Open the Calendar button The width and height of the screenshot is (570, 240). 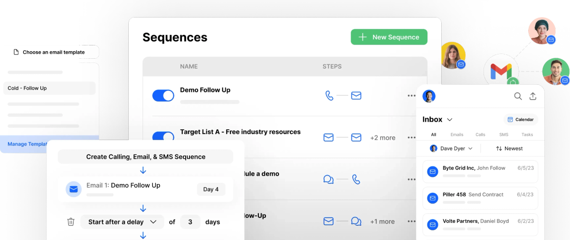(x=521, y=119)
